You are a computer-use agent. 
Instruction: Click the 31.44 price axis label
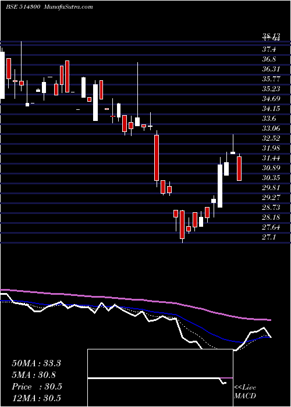pos(271,158)
